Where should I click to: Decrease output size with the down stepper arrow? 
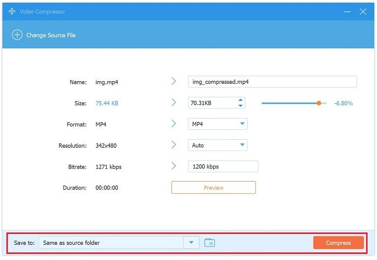(241, 106)
